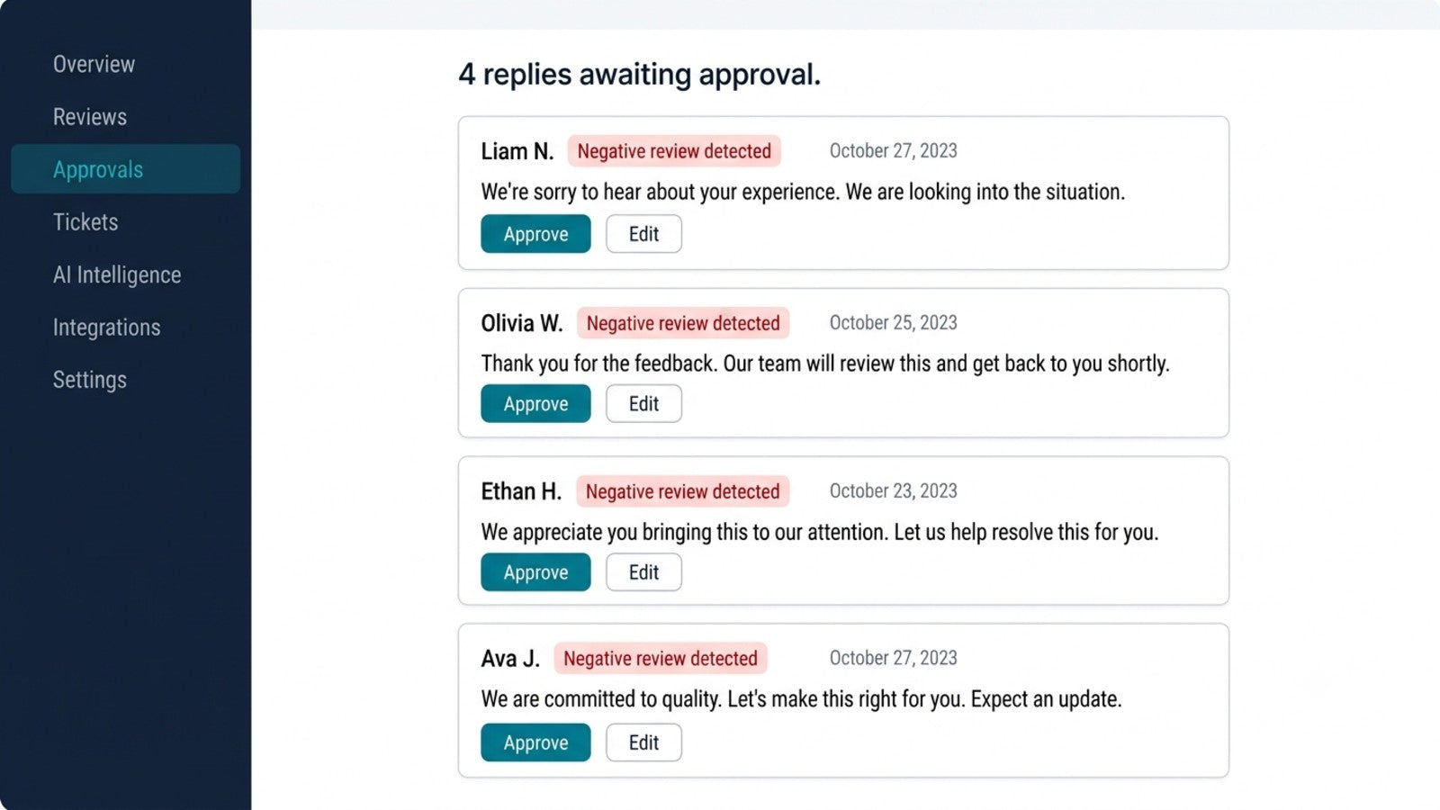Edit the reply to Olivia W.
This screenshot has width=1440, height=810.
643,404
